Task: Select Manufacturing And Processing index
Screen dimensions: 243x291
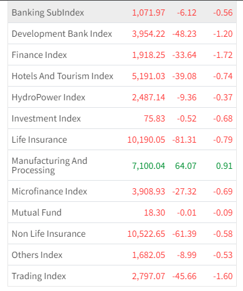Action: tap(122, 165)
